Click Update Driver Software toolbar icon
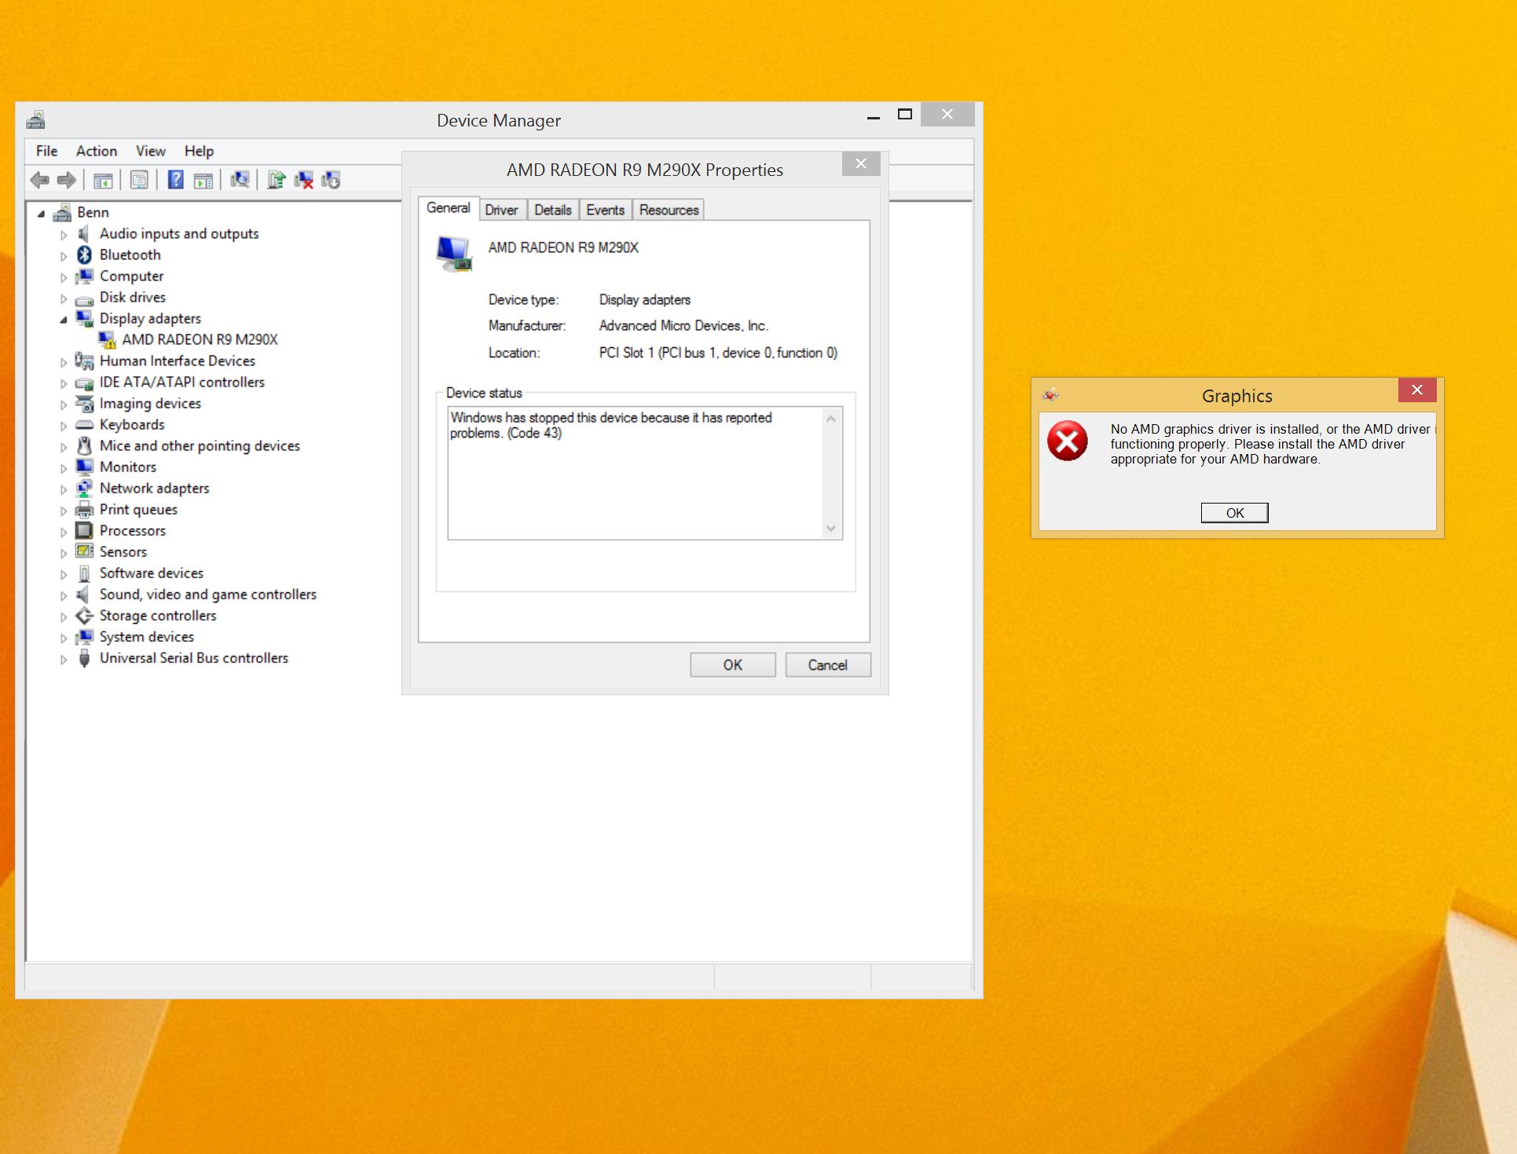Viewport: 1517px width, 1154px height. tap(276, 180)
